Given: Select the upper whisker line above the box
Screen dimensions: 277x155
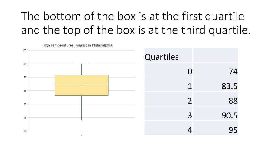Looking at the screenshot, I should point(81,69).
